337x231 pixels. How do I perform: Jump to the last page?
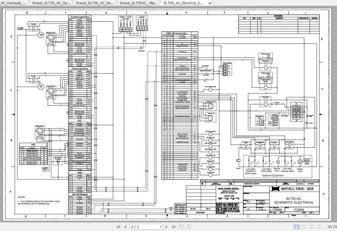(174, 227)
